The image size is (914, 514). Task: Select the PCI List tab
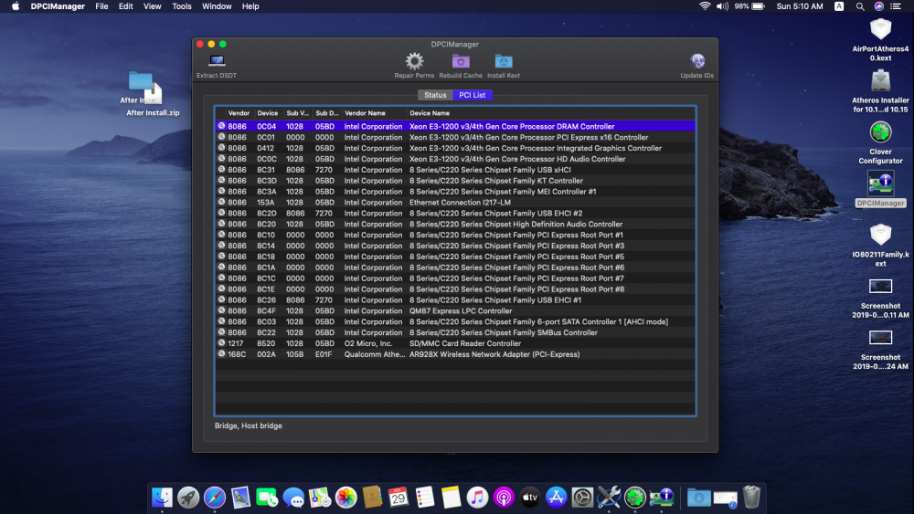[x=473, y=95]
